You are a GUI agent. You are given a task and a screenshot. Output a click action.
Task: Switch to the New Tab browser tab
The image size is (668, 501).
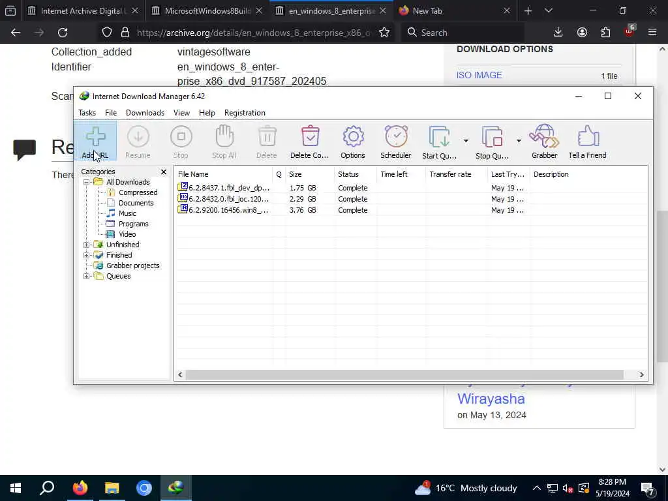coord(455,11)
